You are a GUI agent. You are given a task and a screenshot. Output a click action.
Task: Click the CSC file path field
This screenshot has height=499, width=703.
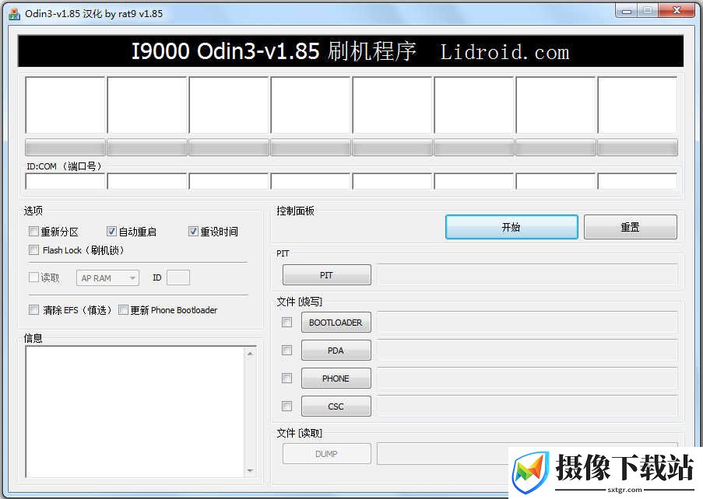(x=527, y=407)
